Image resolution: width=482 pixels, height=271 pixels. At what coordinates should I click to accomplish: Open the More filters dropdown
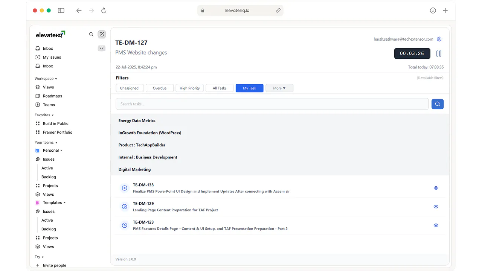279,88
